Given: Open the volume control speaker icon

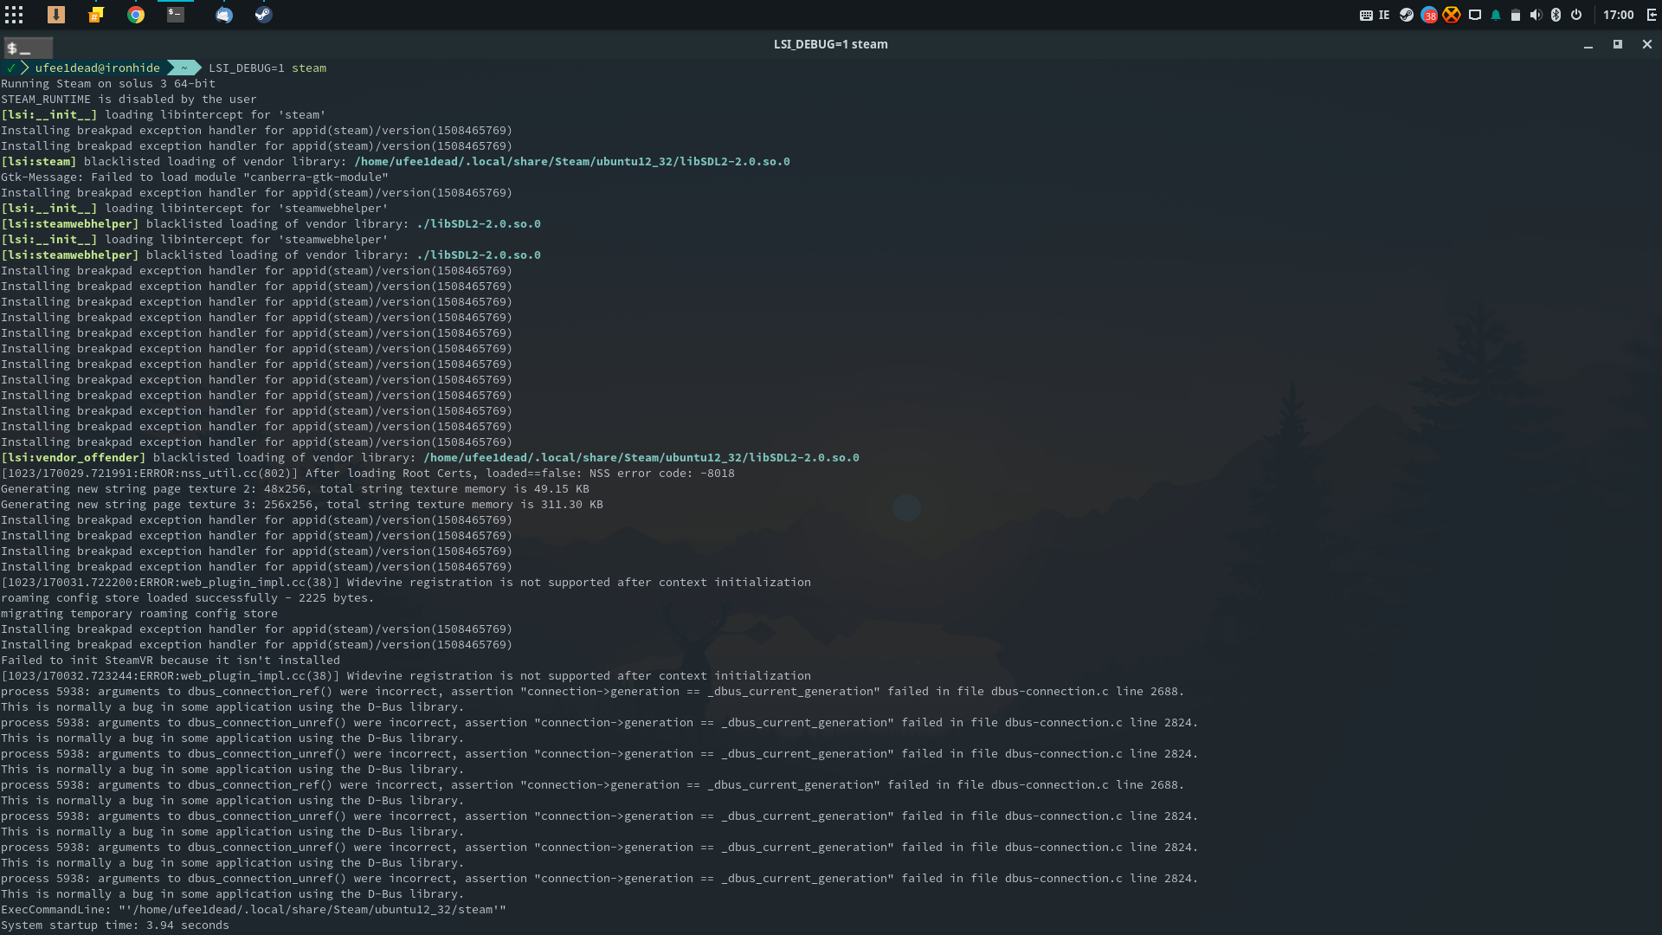Looking at the screenshot, I should (1536, 15).
